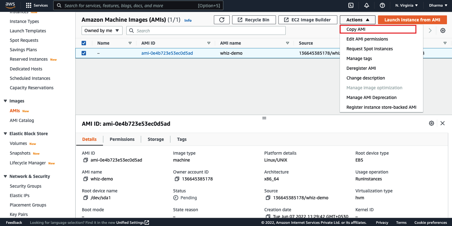Screen dimensions: 452x226
Task: Open Lifecycle Manager in sidebar
Action: click(28, 163)
